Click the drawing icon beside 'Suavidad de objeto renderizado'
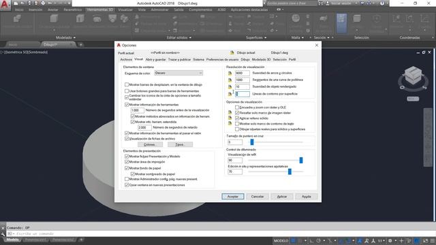Viewport: 436px width, 245px height. (x=230, y=86)
